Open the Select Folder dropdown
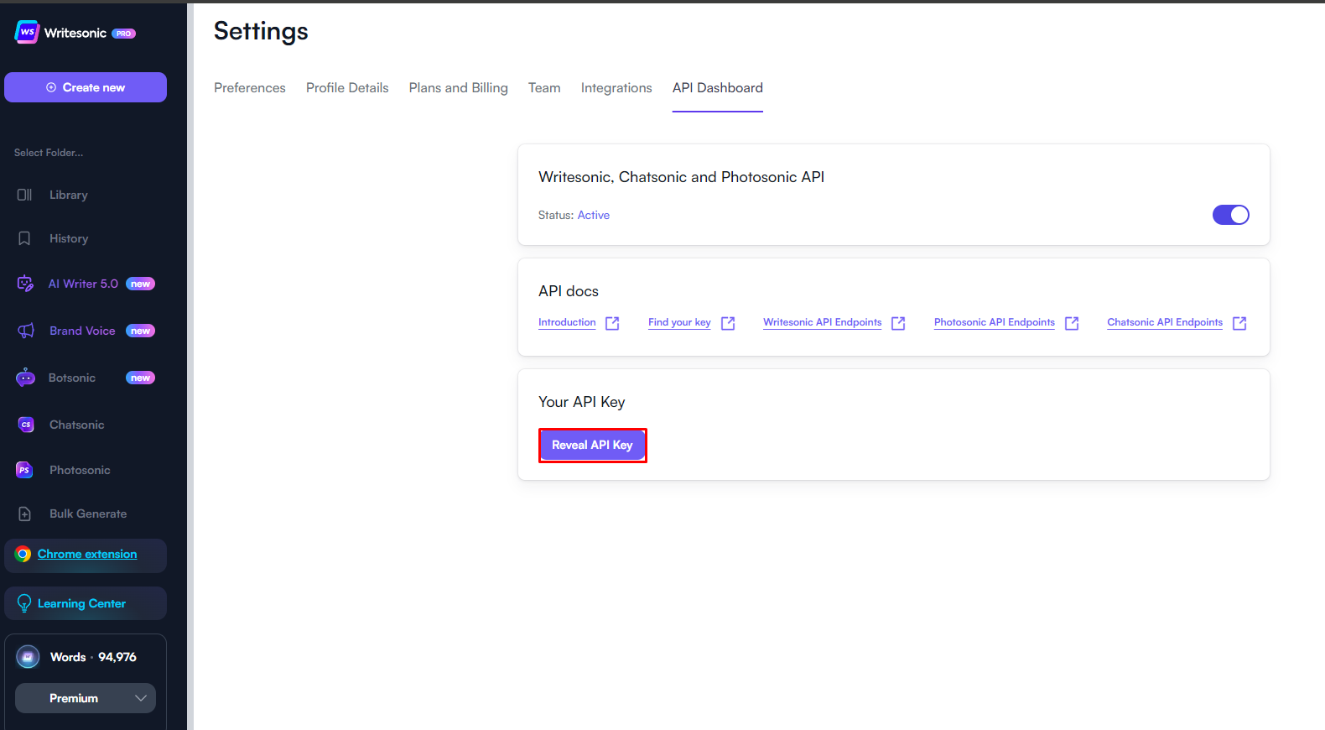 point(49,153)
